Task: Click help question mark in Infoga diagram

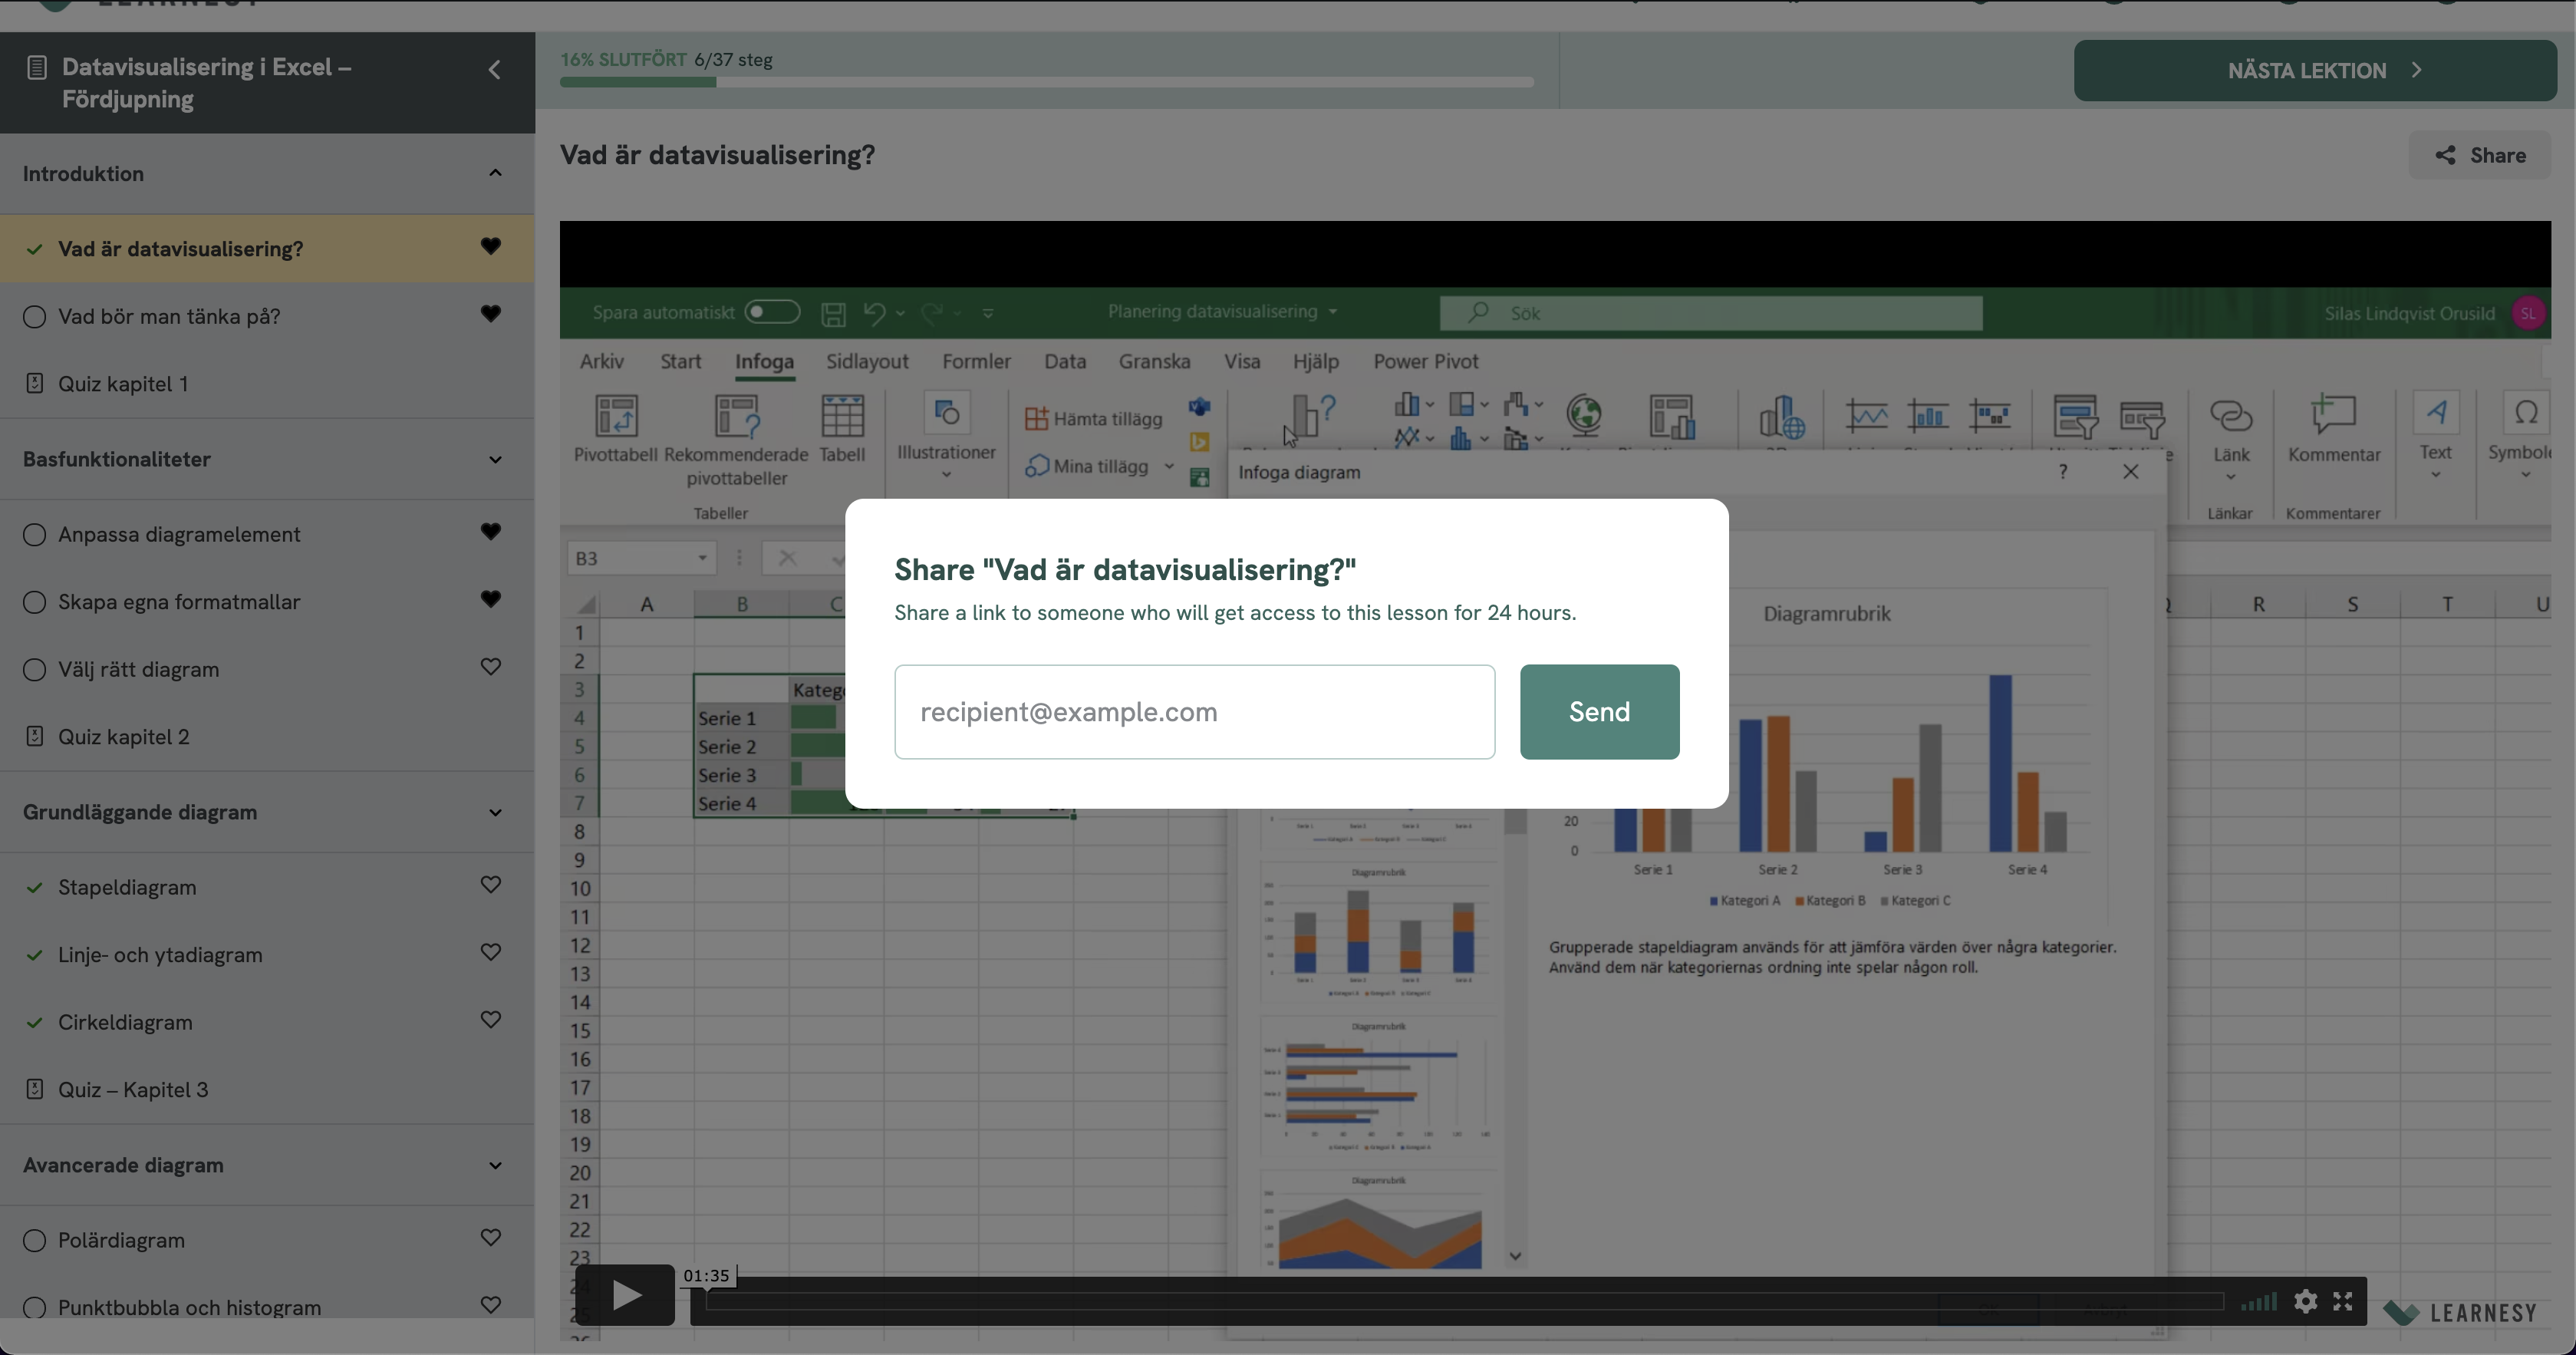Action: (x=2063, y=471)
